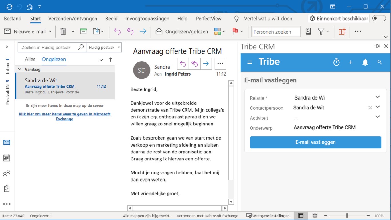This screenshot has width=391, height=220.
Task: Click the Tribe search magnifier icon
Action: click(x=380, y=62)
